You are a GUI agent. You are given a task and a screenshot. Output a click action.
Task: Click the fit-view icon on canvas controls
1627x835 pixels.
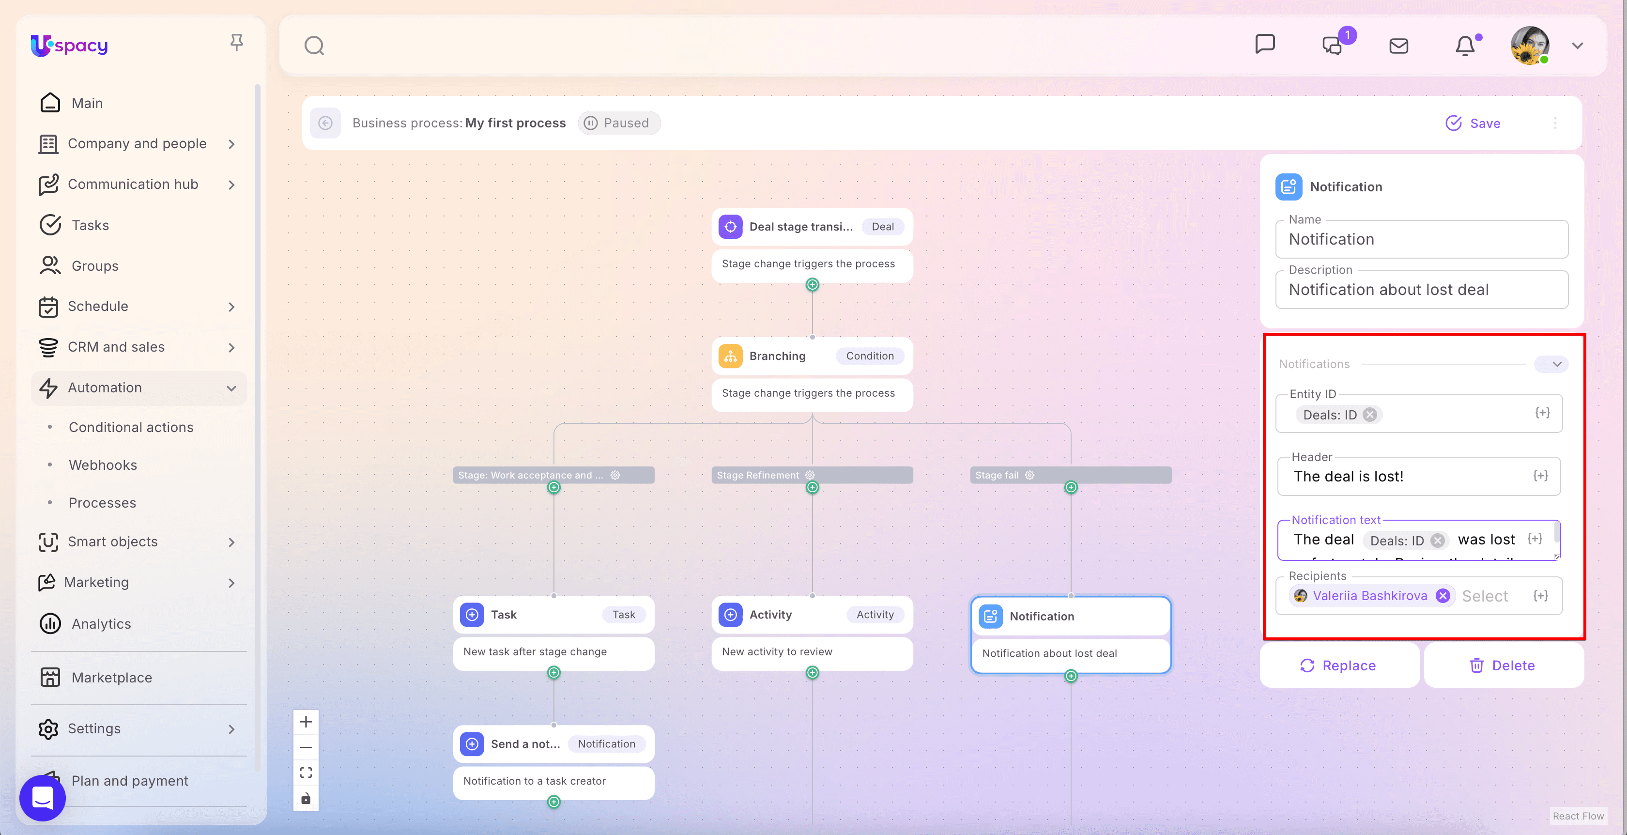coord(306,773)
